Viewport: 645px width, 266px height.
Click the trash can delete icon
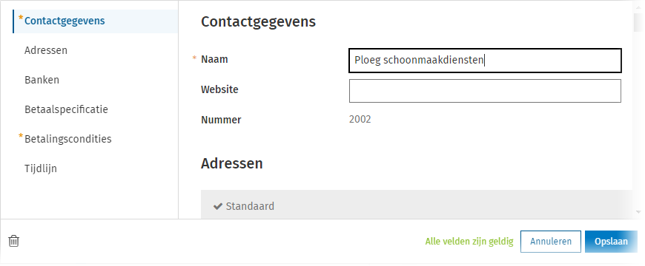tap(14, 241)
